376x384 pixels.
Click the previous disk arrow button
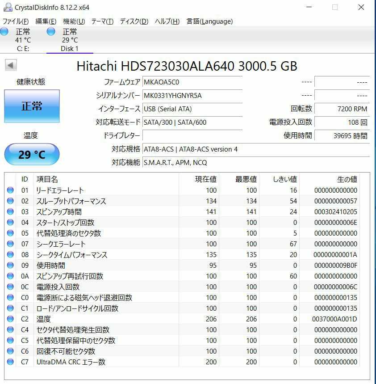(11, 65)
